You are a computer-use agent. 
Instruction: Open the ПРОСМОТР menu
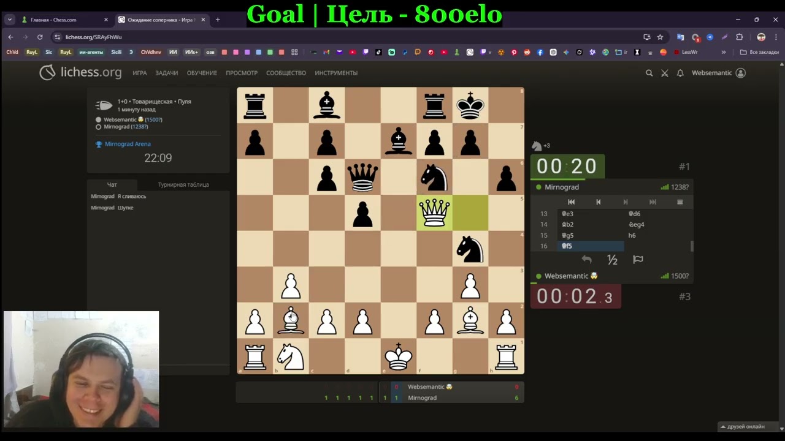tap(242, 73)
